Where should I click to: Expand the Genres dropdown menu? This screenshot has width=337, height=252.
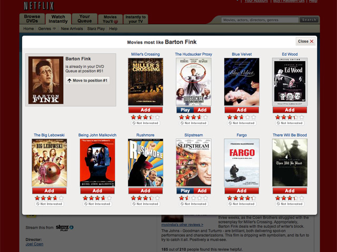(47, 29)
